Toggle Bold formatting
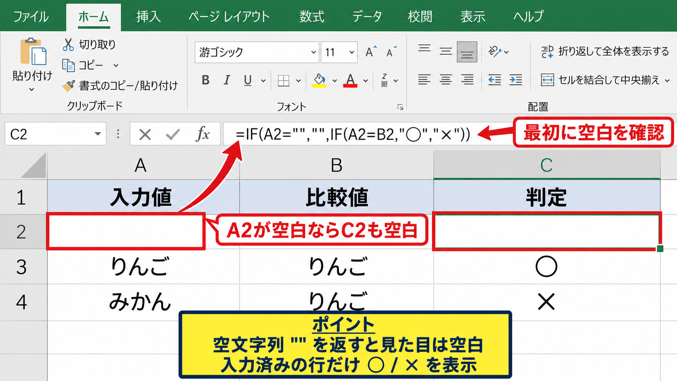The height and width of the screenshot is (381, 677). point(206,81)
